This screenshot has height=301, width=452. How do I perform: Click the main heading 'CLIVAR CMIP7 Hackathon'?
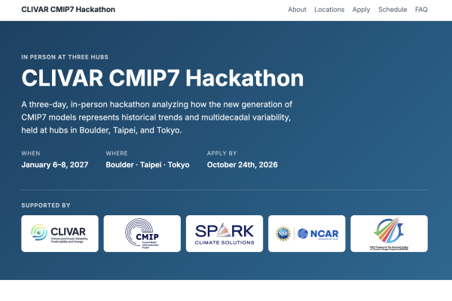pyautogui.click(x=163, y=78)
